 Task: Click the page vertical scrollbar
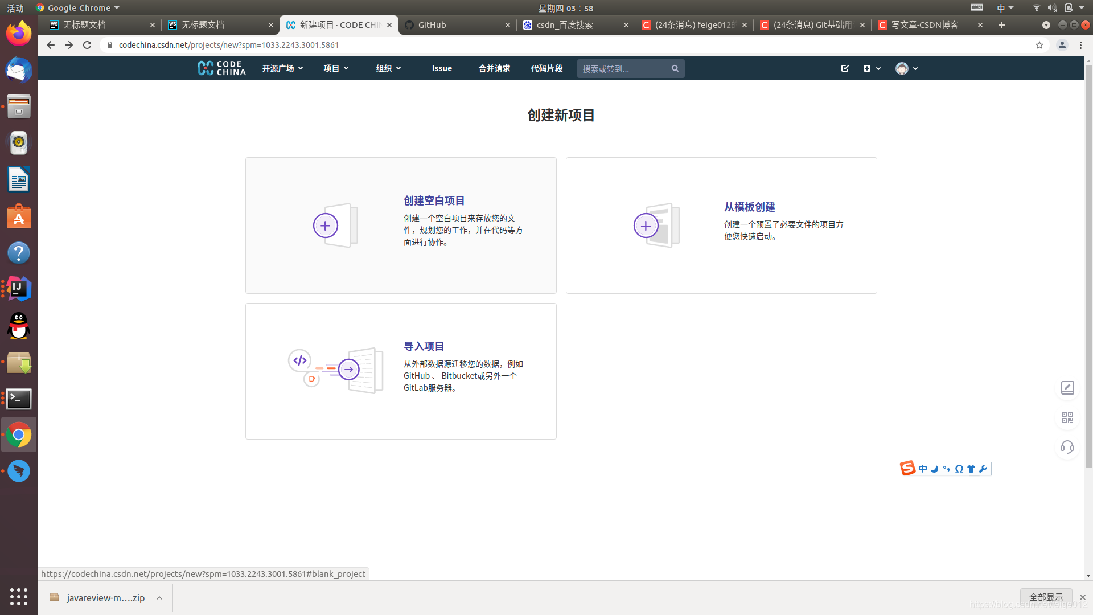1088,268
